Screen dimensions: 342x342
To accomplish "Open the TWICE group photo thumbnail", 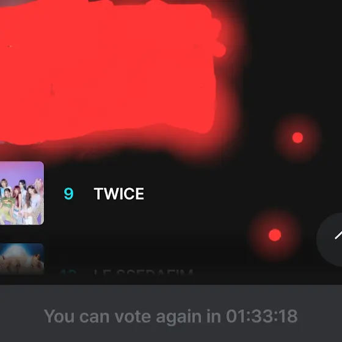I will pyautogui.click(x=22, y=193).
